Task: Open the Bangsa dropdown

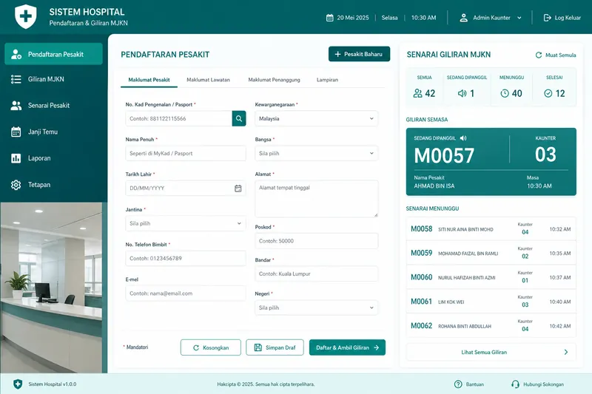Action: 317,154
